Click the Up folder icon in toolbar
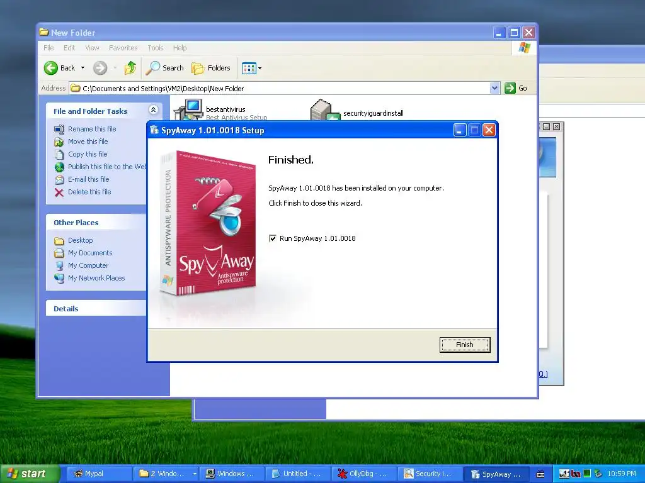This screenshot has width=645, height=483. pos(130,68)
